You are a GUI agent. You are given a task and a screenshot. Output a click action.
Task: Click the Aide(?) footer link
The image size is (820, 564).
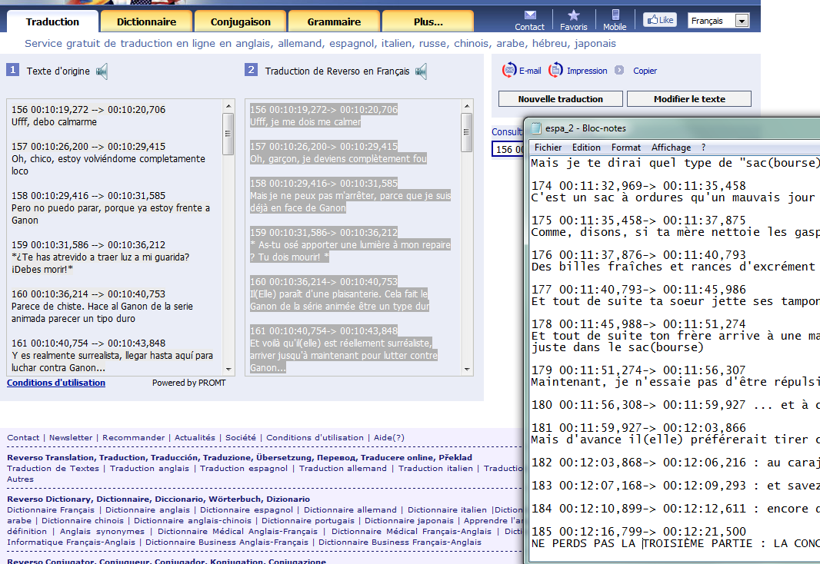pos(389,438)
